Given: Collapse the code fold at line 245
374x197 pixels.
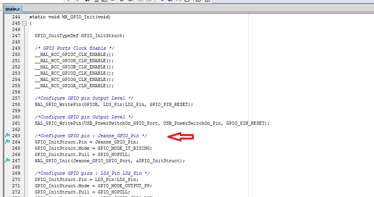Looking at the screenshot, I should click(x=24, y=23).
